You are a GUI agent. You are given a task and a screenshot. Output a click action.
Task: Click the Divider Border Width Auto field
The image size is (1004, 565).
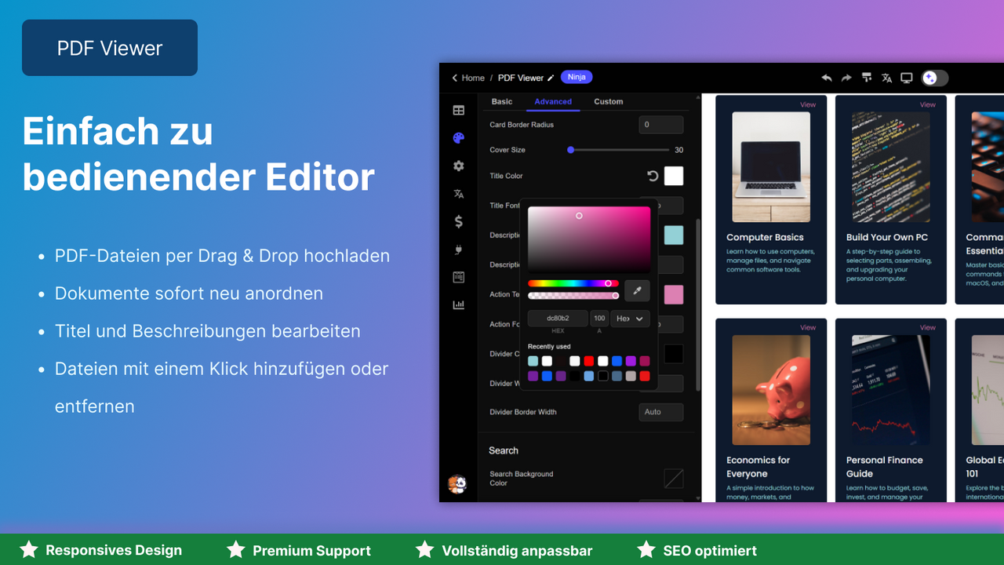(661, 412)
